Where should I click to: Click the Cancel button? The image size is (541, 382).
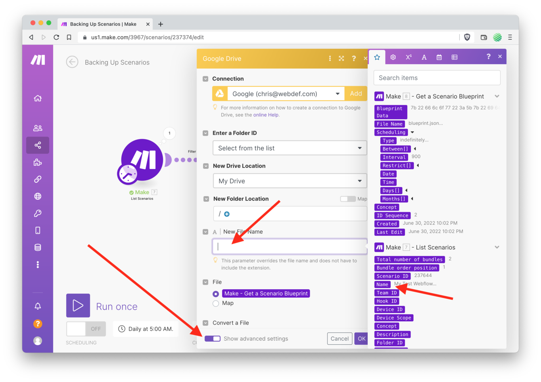pyautogui.click(x=340, y=339)
